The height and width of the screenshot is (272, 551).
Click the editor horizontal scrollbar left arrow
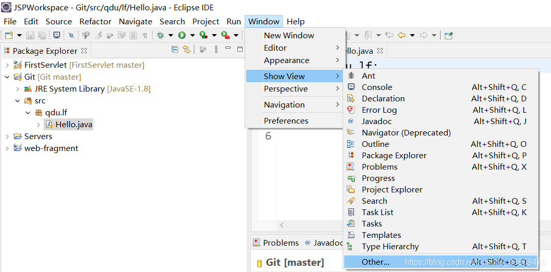(282, 225)
